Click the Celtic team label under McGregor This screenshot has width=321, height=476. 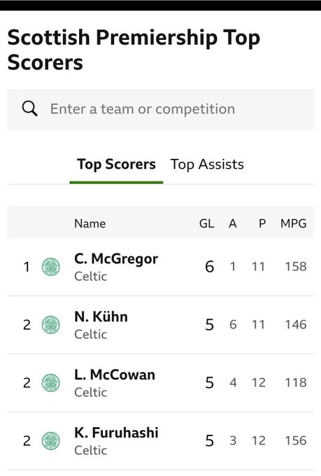(91, 276)
